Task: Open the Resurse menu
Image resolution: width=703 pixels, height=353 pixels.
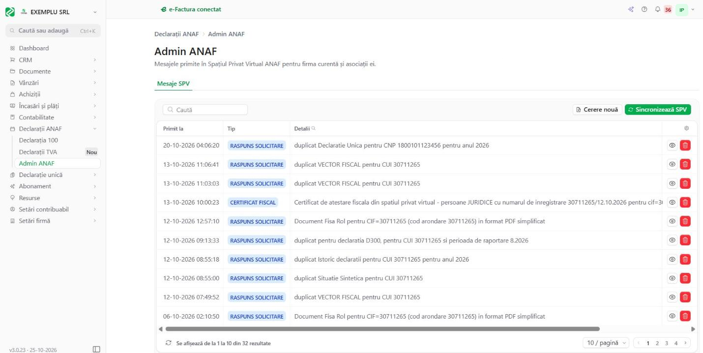Action: click(x=53, y=198)
